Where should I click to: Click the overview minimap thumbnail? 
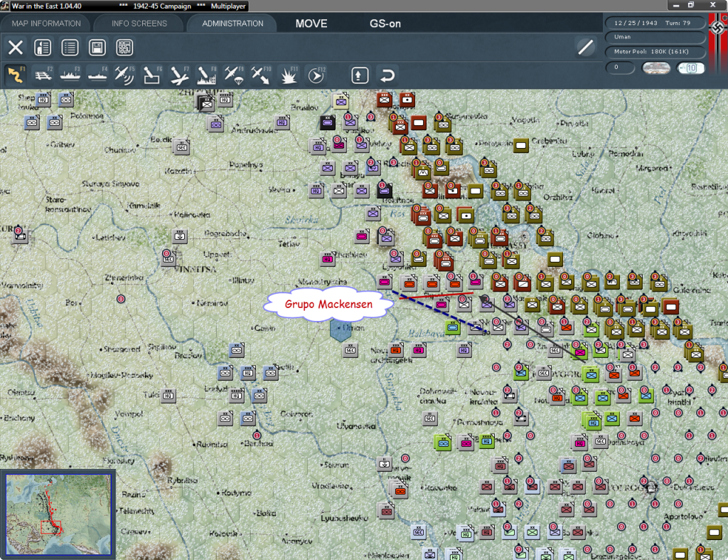pos(58,514)
